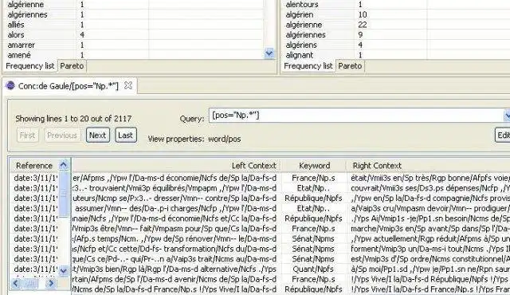Select 'algériens' in the right frequency list

point(301,45)
